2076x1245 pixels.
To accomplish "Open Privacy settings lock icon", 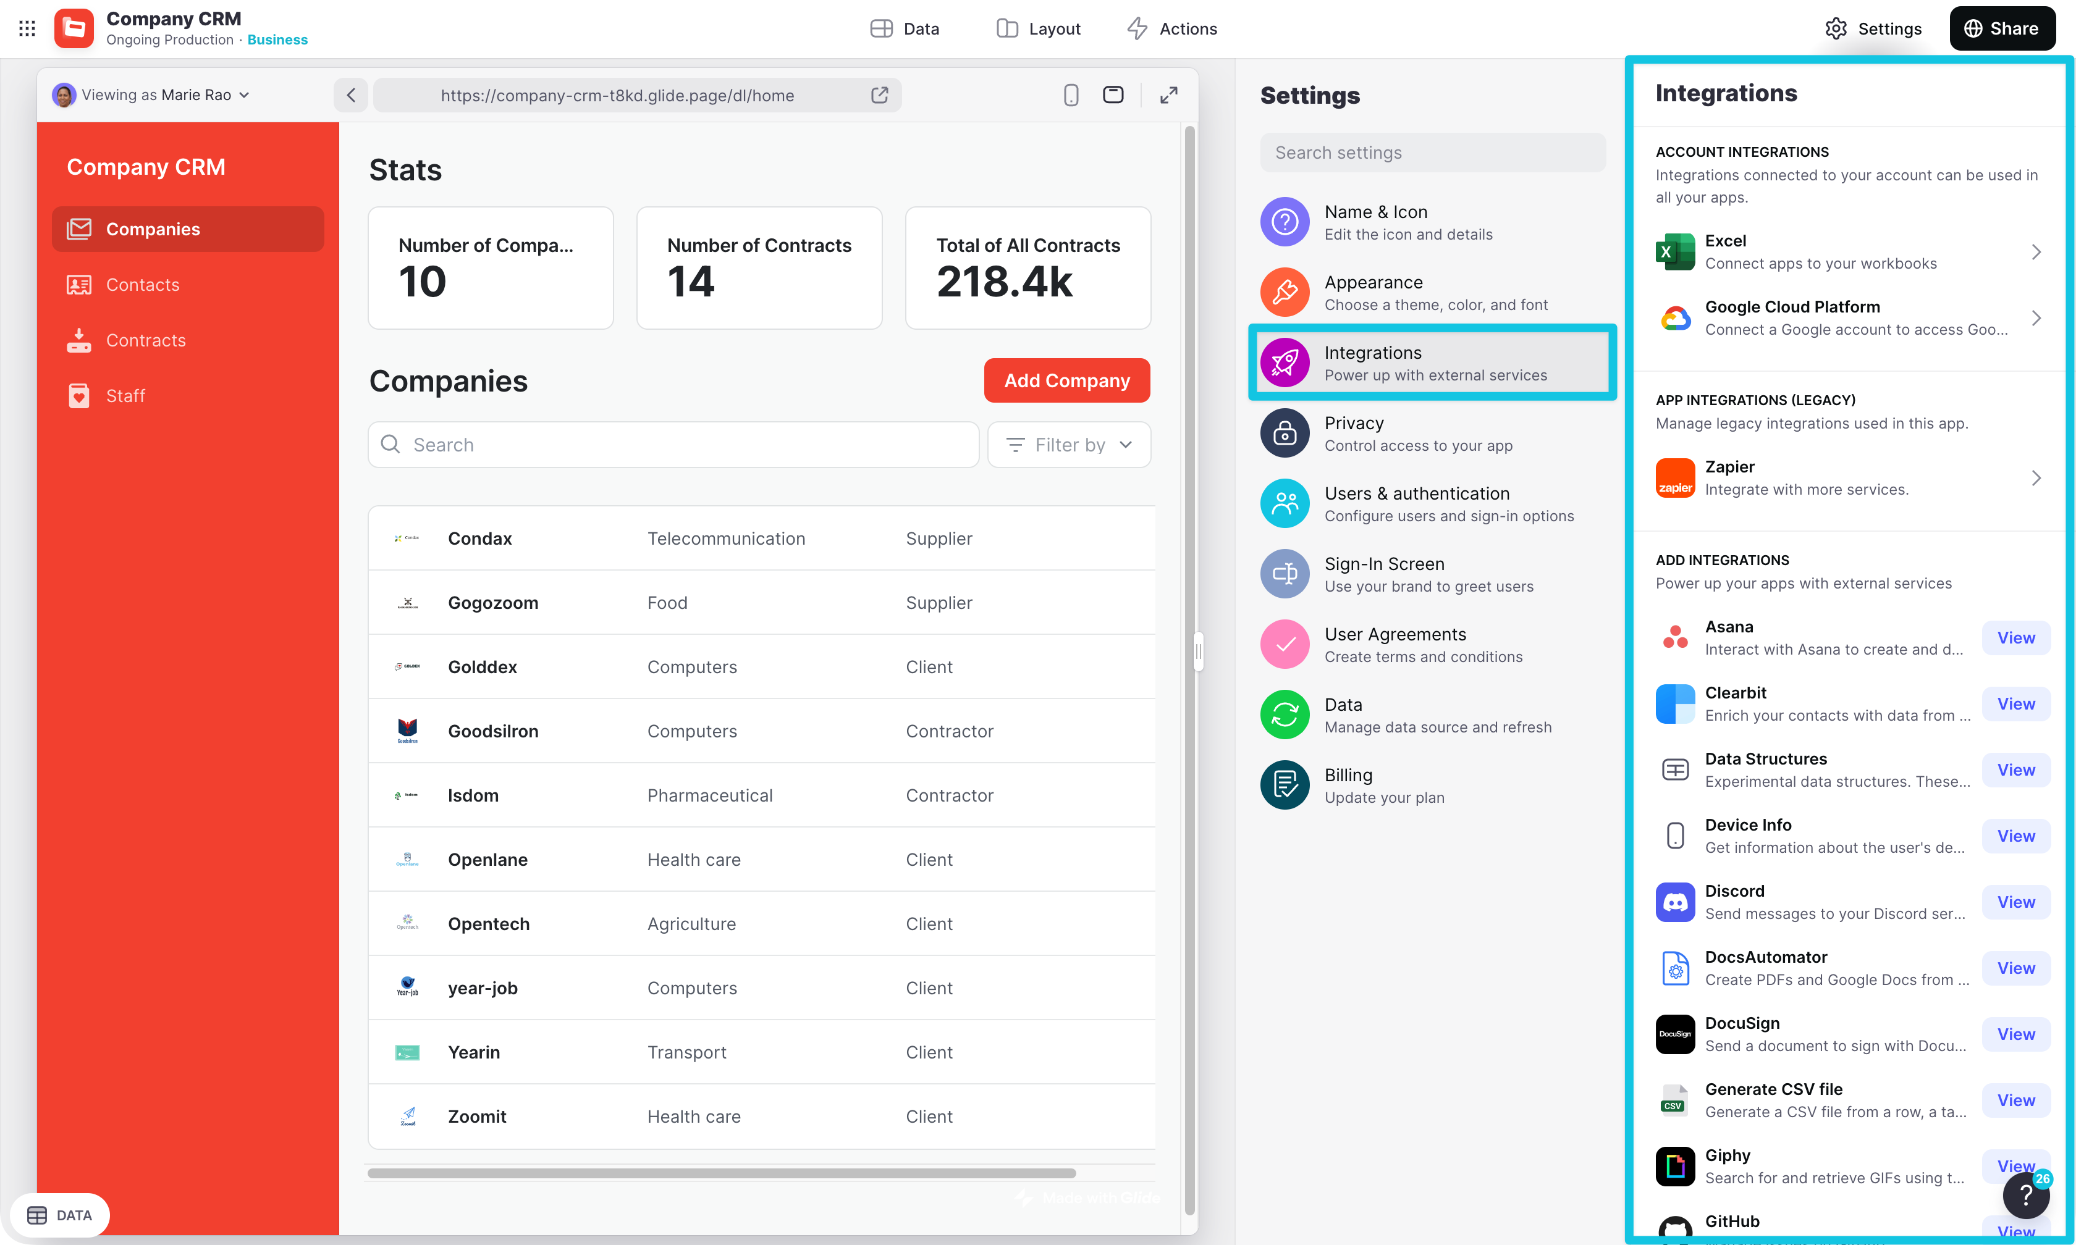I will click(1284, 433).
